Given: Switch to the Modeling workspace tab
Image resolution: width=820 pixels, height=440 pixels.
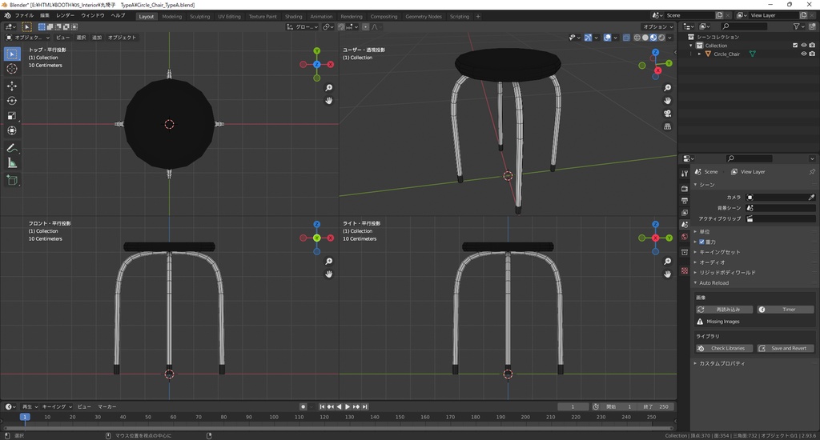Looking at the screenshot, I should pos(171,16).
